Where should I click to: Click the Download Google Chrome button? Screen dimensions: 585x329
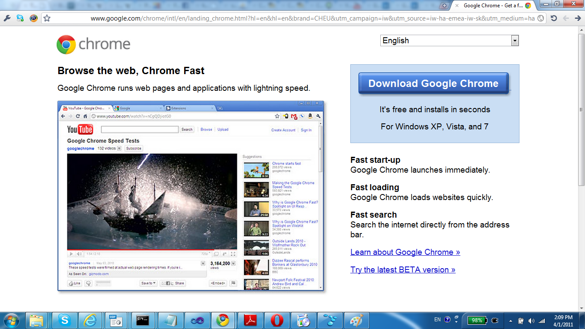(433, 84)
